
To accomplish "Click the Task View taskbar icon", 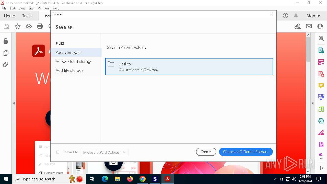I will point(92,179).
